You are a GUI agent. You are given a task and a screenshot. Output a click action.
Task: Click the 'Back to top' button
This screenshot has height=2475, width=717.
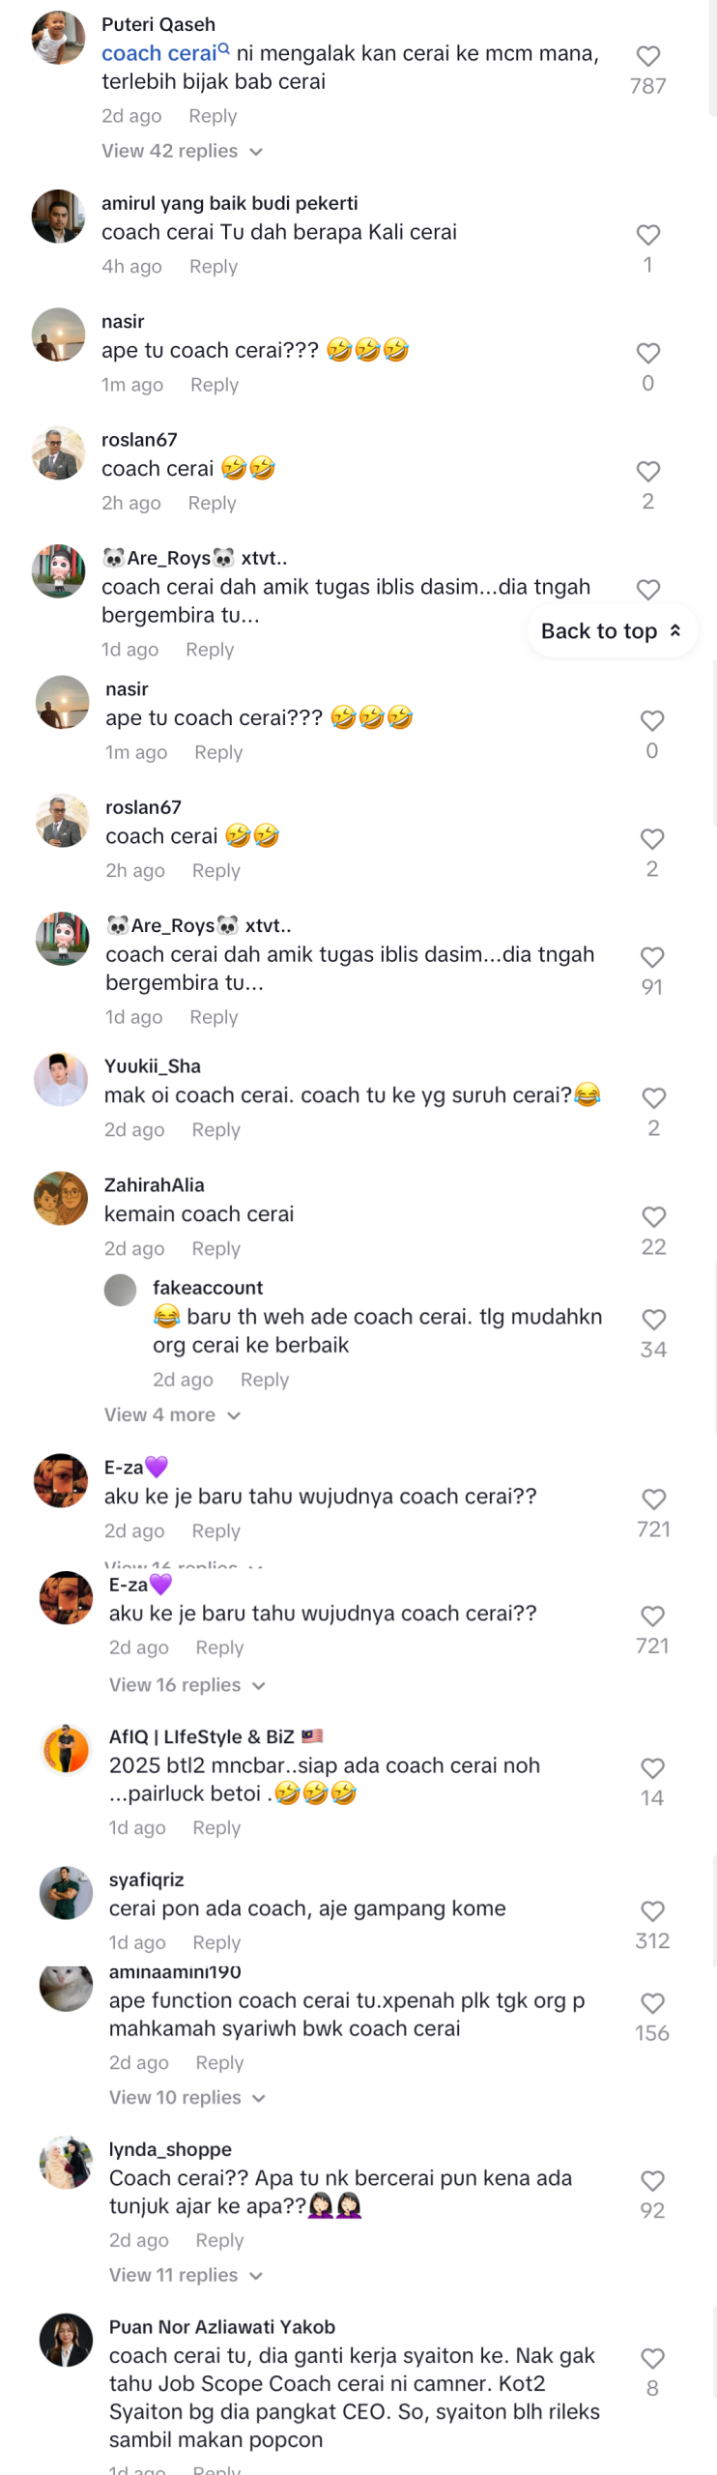(612, 631)
